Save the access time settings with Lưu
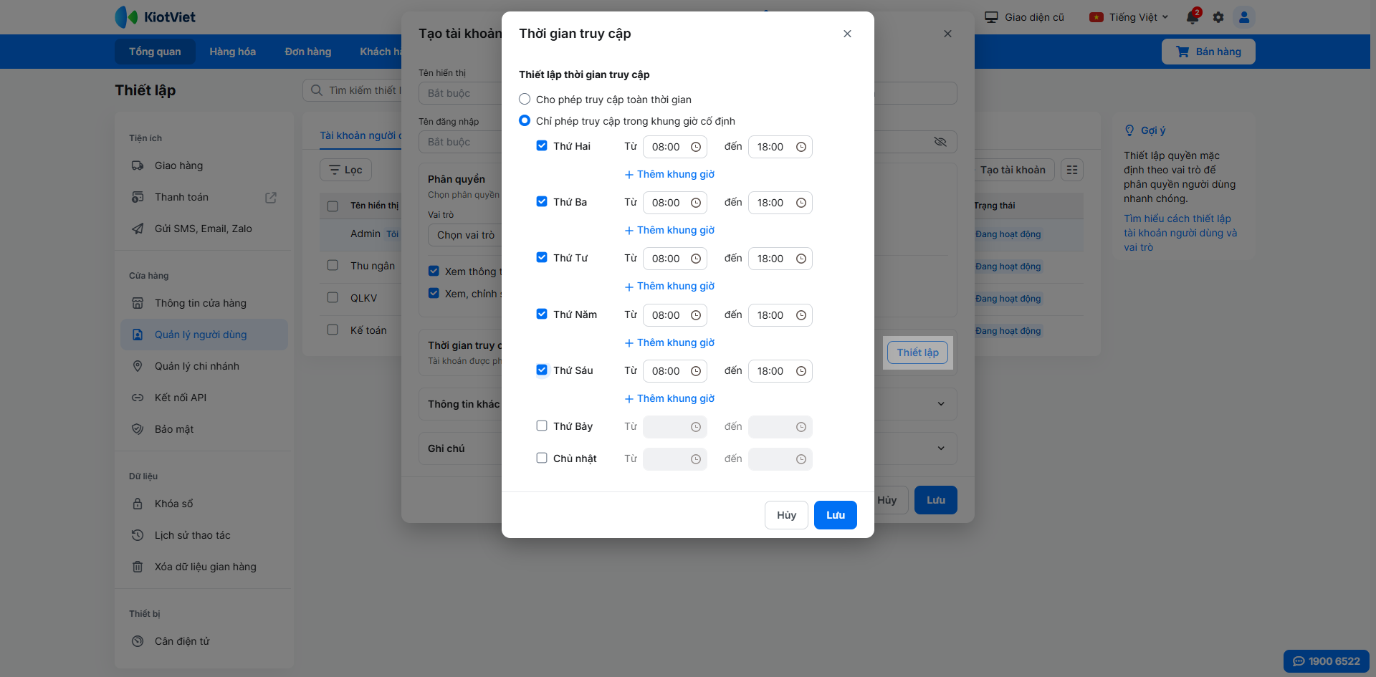Image resolution: width=1376 pixels, height=677 pixels. tap(836, 515)
